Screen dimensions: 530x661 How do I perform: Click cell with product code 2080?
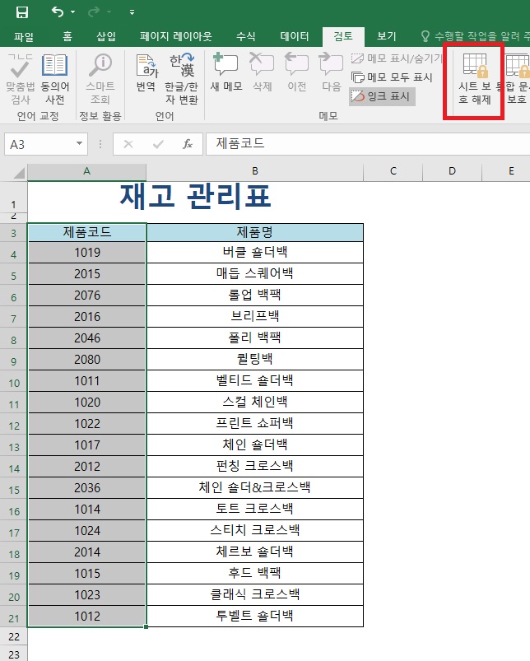(86, 360)
